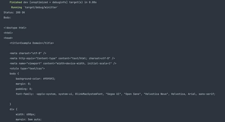Click the "Status: 200 OK" line
The image size is (225, 122).
coord(14,13)
